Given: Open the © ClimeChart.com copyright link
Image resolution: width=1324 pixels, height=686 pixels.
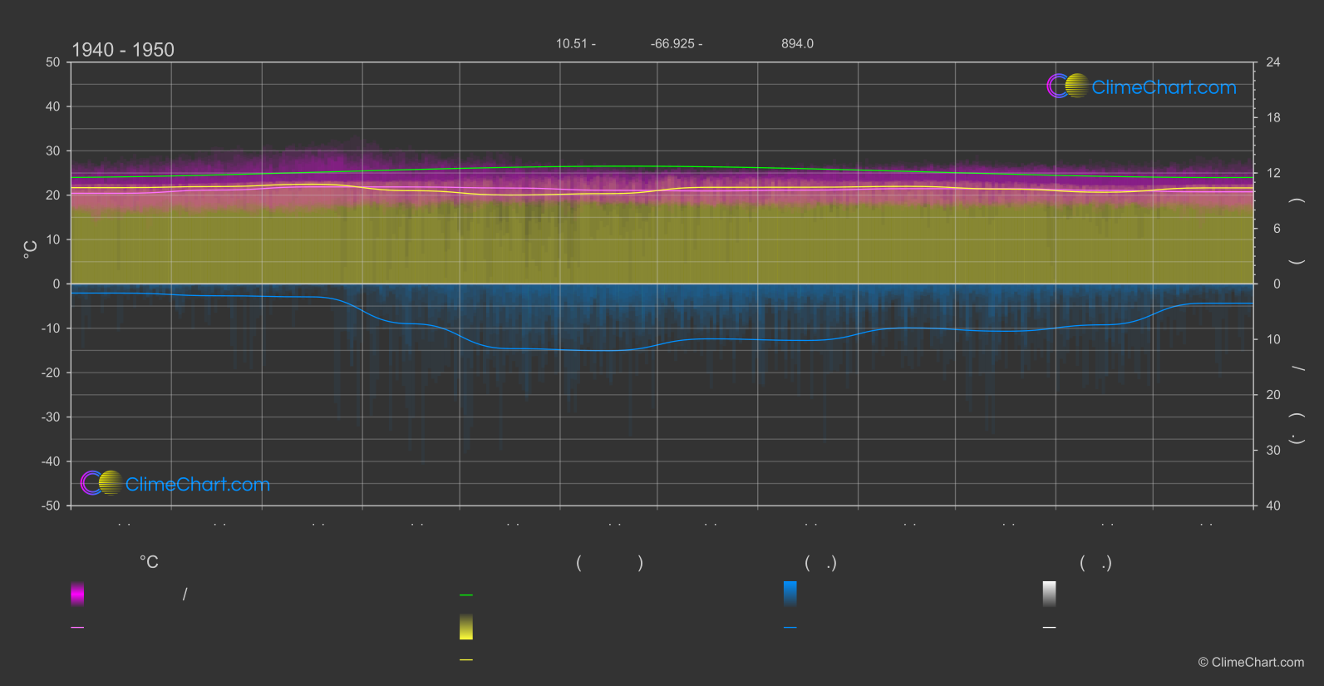Looking at the screenshot, I should coord(1251,663).
